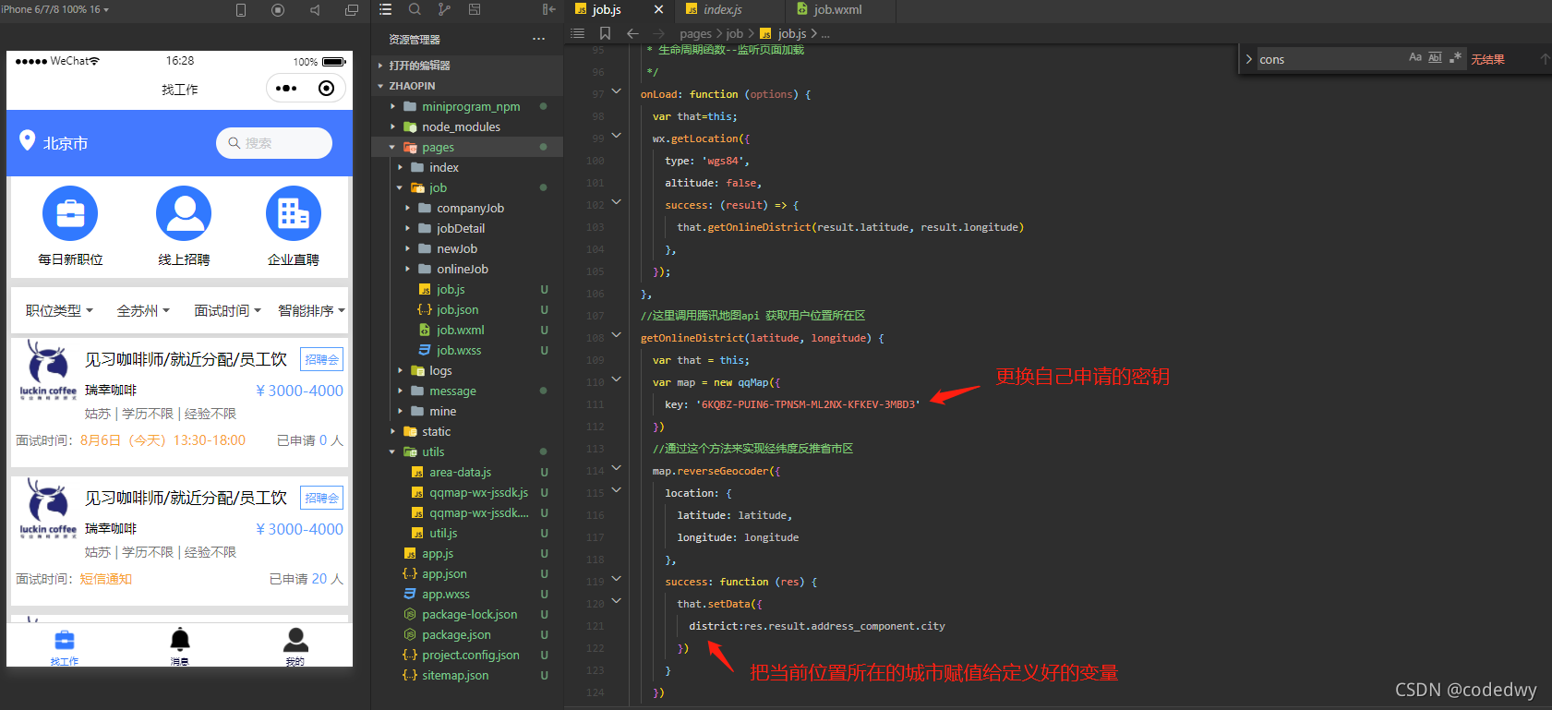Collapse the sidebar with the collapse panel icon
The height and width of the screenshot is (710, 1552).
pos(548,9)
